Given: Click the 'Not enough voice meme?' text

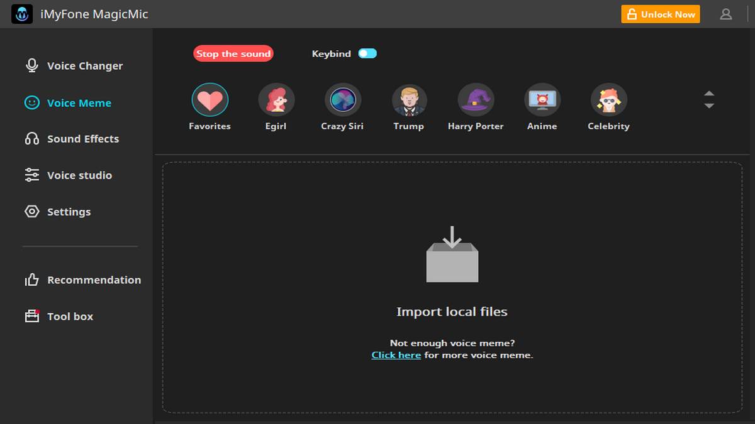Looking at the screenshot, I should [452, 343].
